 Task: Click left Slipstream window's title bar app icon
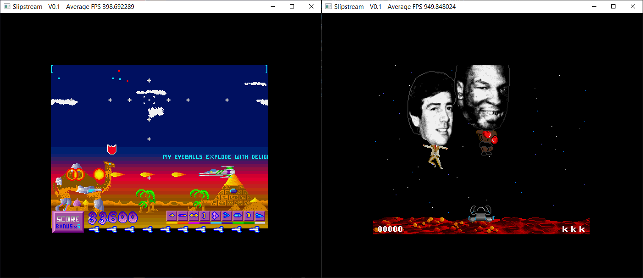7,6
